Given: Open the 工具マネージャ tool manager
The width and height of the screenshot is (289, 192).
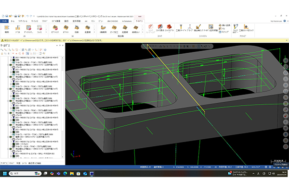Looking at the screenshot, I should point(181,28).
